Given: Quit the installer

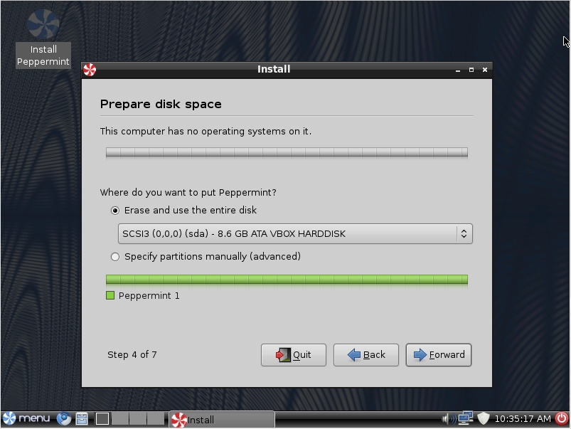Looking at the screenshot, I should pyautogui.click(x=294, y=354).
